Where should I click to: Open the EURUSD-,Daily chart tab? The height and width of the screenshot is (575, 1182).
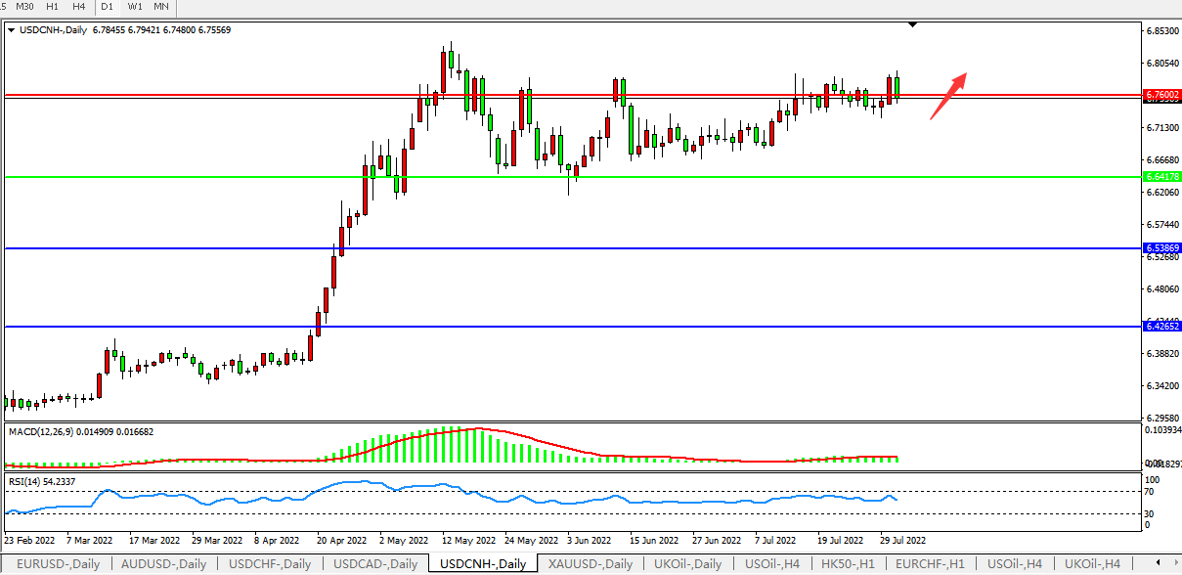(57, 564)
